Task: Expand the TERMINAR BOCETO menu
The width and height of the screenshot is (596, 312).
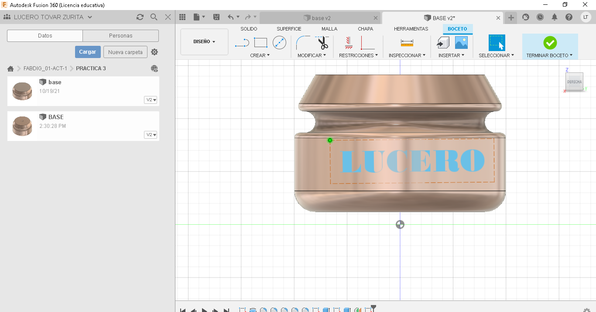Action: (x=549, y=55)
